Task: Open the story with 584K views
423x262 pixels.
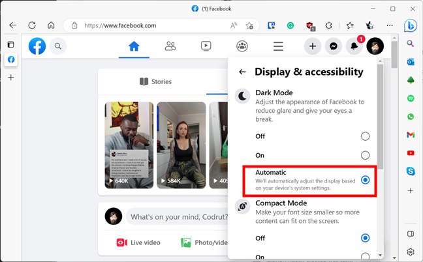Action: [181, 145]
